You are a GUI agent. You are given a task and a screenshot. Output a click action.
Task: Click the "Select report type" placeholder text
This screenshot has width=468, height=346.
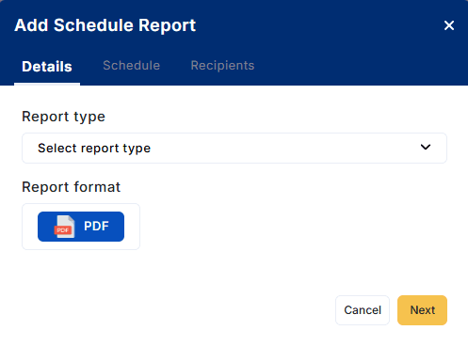point(94,149)
